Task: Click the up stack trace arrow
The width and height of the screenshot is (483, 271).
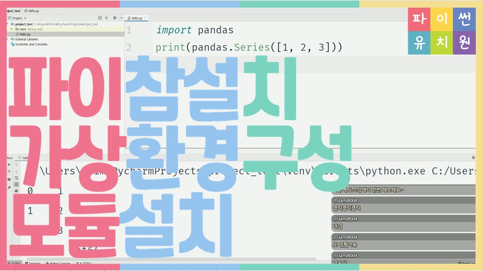Action: (16, 165)
